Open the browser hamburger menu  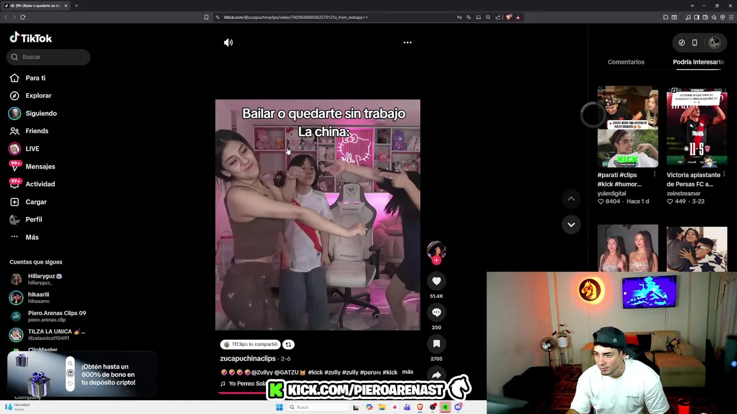point(731,17)
